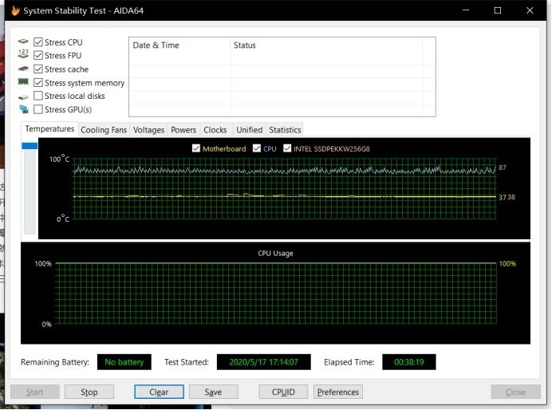The height and width of the screenshot is (410, 552).
Task: Click the RAM module icon beside Stress system memory
Action: 23,81
